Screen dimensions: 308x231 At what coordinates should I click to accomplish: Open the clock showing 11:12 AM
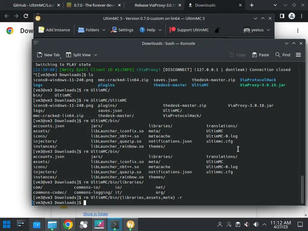coord(281,224)
